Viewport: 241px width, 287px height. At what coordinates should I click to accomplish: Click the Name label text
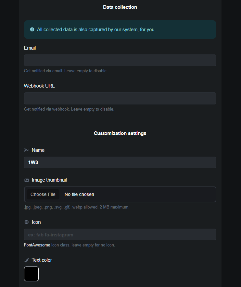pos(38,150)
